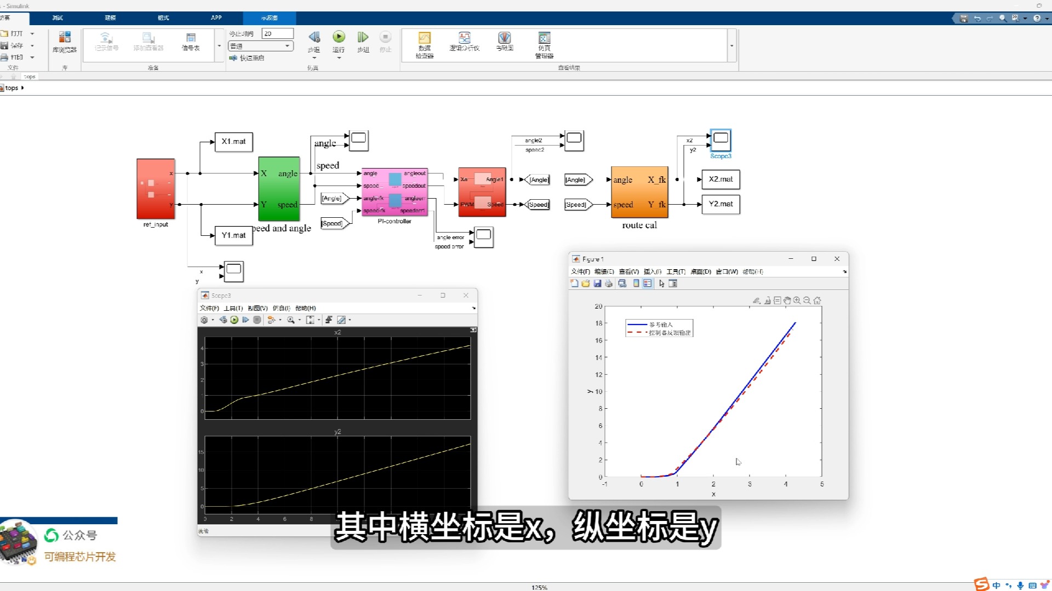
Task: Open the Logic Analyzer tool
Action: [464, 38]
